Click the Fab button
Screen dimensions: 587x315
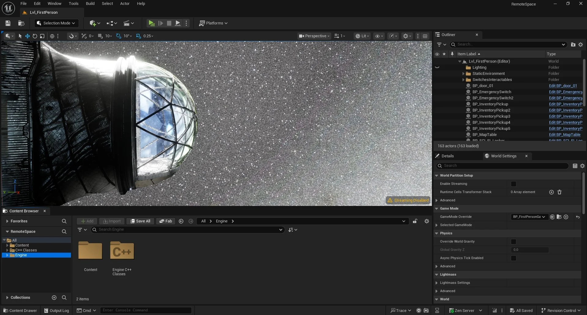point(165,221)
